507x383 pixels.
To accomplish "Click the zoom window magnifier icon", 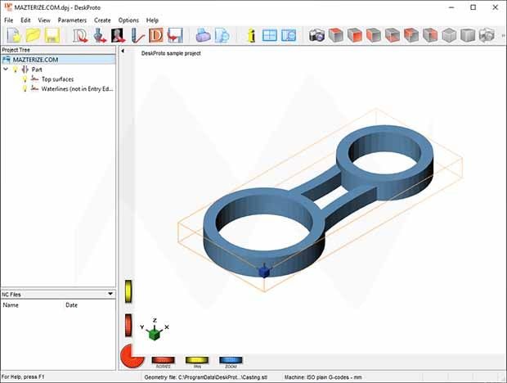I will pos(289,35).
